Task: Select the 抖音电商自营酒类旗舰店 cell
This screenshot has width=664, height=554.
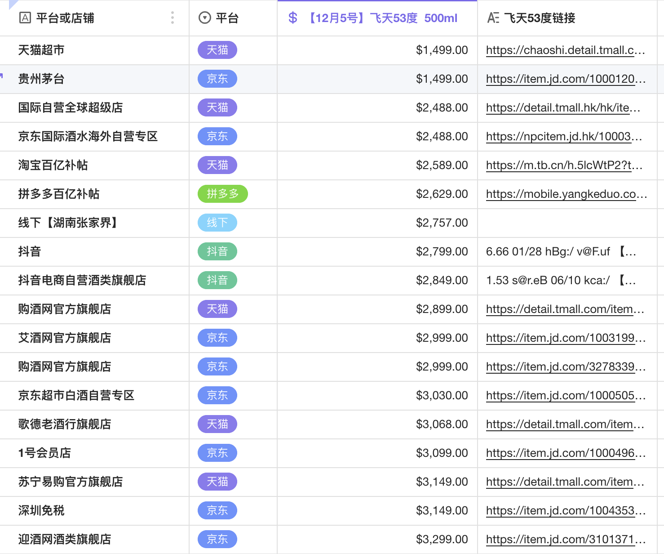Action: click(x=94, y=281)
